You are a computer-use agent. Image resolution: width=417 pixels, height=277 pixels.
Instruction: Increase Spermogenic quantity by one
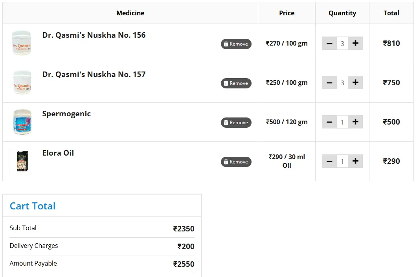pos(355,122)
